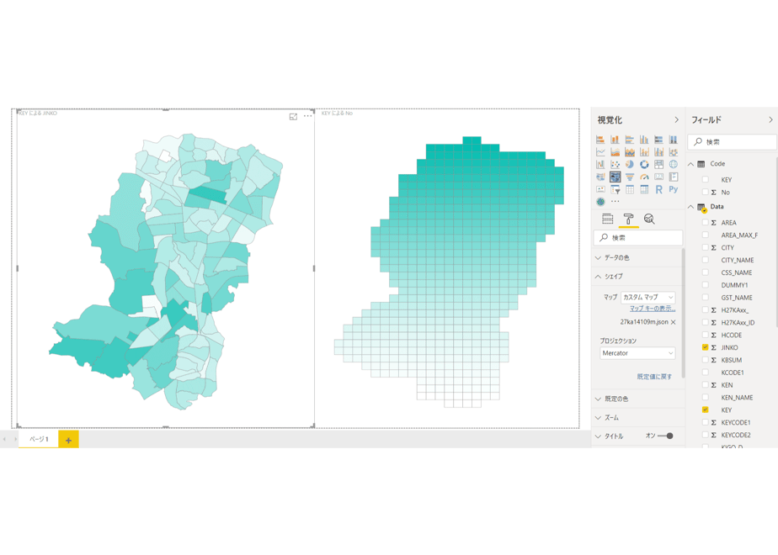This screenshot has height=555, width=778.
Task: Toggle the タイトル switch off
Action: [x=665, y=436]
